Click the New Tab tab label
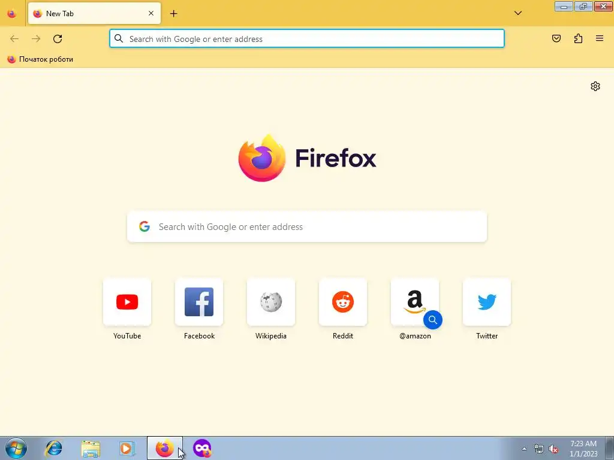 tap(59, 14)
